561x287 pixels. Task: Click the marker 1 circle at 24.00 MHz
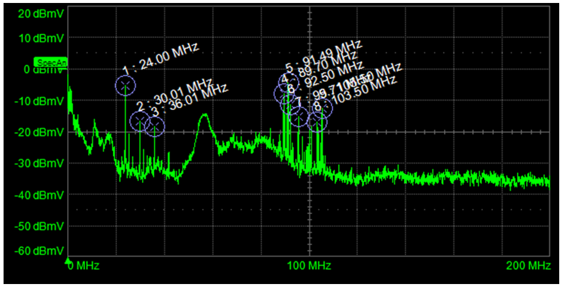[126, 86]
